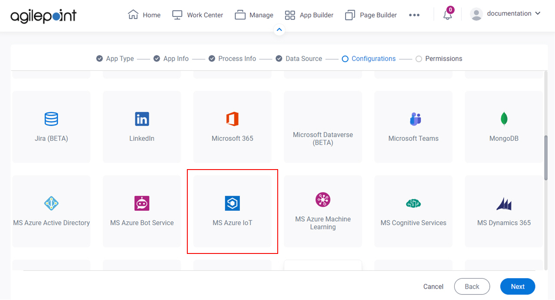Go to the Process Info step

point(232,59)
